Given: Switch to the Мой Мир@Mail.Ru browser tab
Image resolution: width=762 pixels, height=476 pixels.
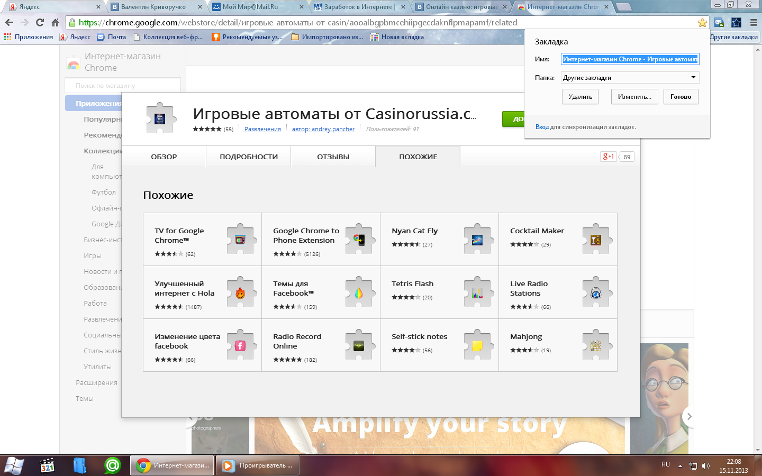Looking at the screenshot, I should click(x=258, y=7).
